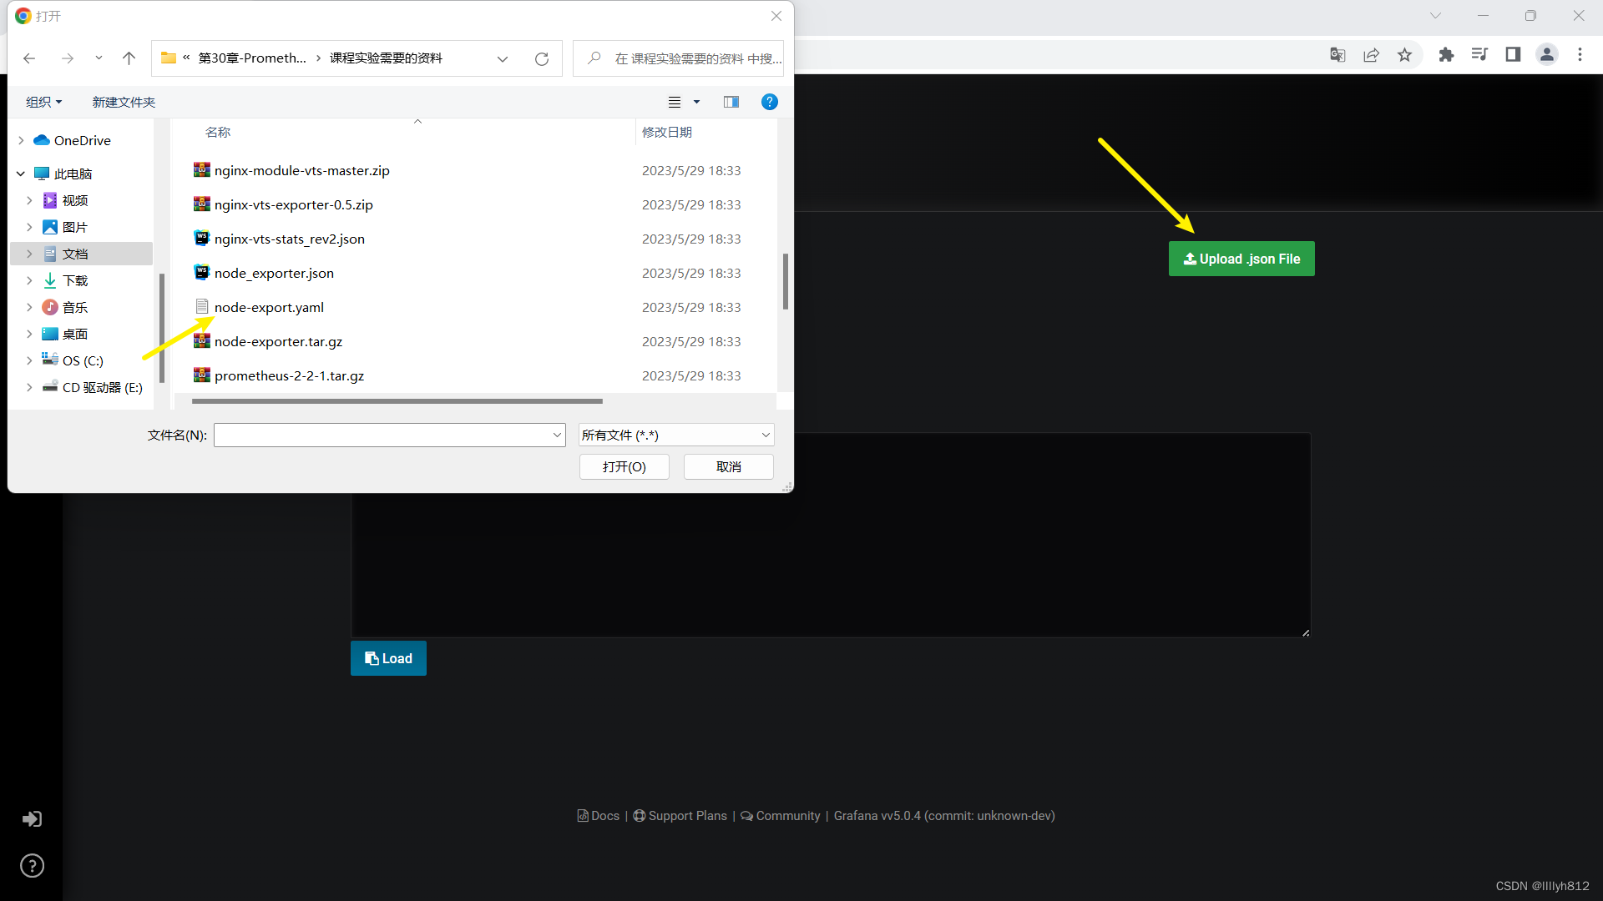The height and width of the screenshot is (901, 1603).
Task: Select node-exporter.tar.gz file
Action: point(278,341)
